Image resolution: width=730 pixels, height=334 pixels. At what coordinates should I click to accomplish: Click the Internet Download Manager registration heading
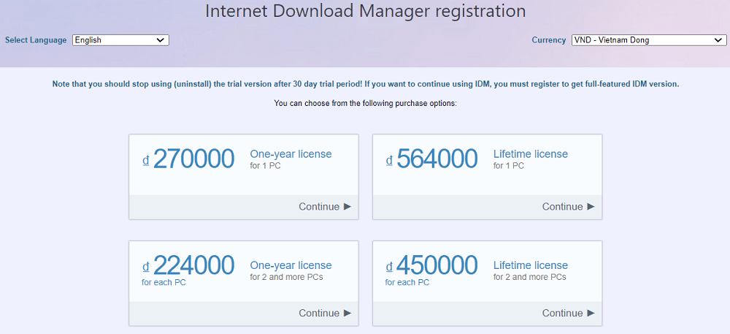[x=366, y=11]
